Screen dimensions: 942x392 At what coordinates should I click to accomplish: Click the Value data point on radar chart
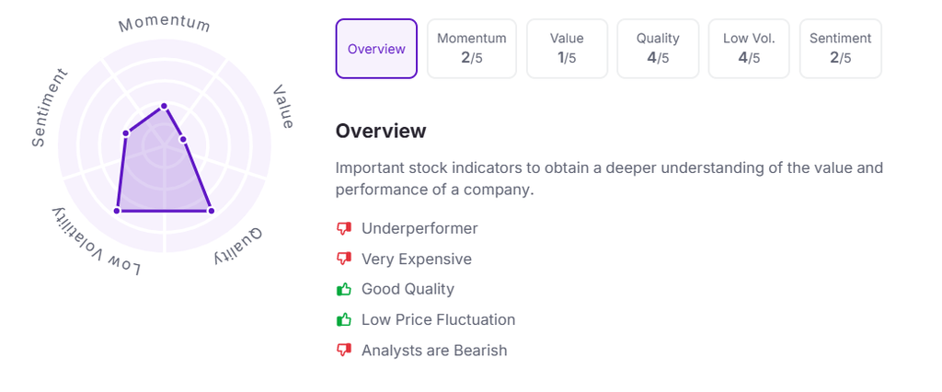click(x=183, y=140)
